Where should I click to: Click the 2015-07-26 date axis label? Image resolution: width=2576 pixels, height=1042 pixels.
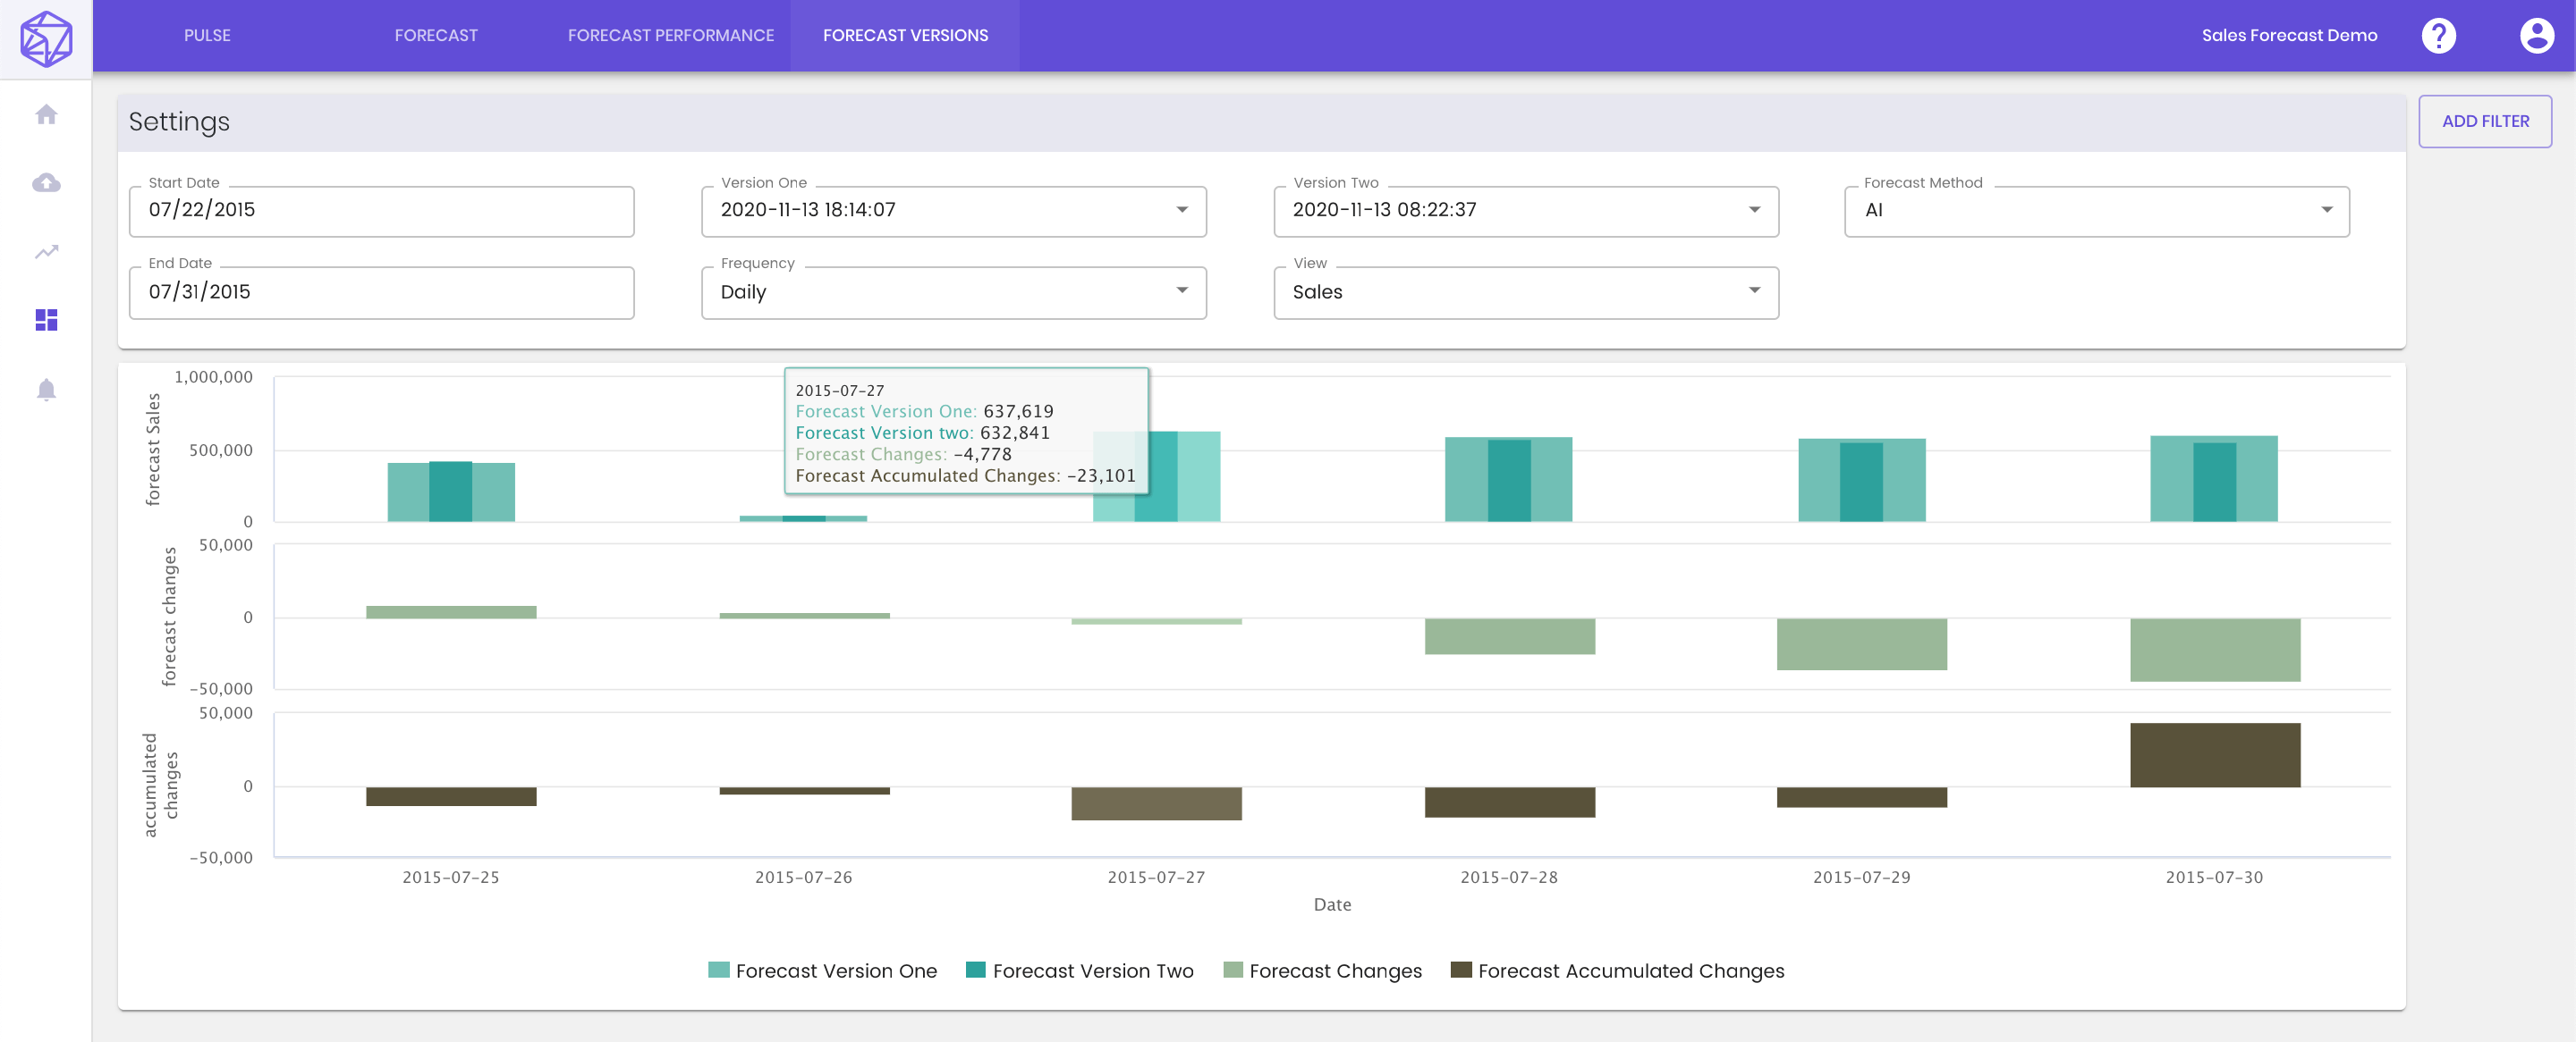(803, 878)
